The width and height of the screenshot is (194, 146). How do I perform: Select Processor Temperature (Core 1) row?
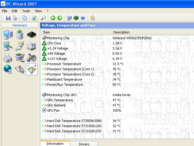tap(117, 69)
